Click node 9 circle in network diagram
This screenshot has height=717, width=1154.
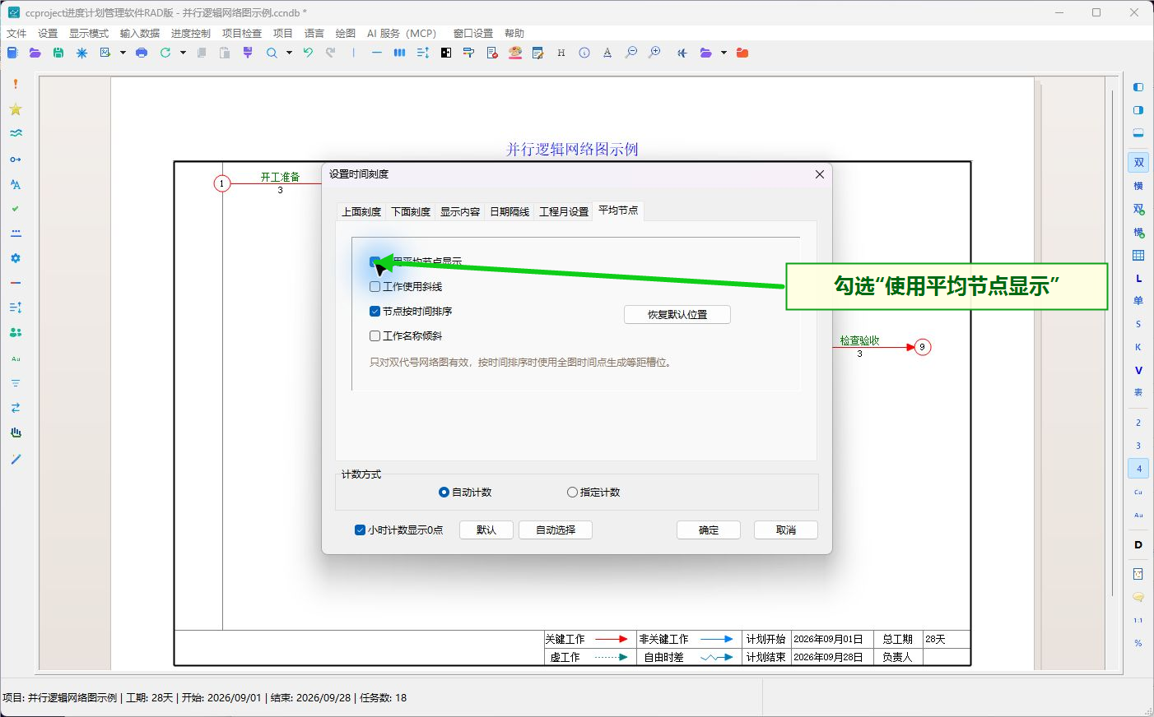click(x=923, y=347)
